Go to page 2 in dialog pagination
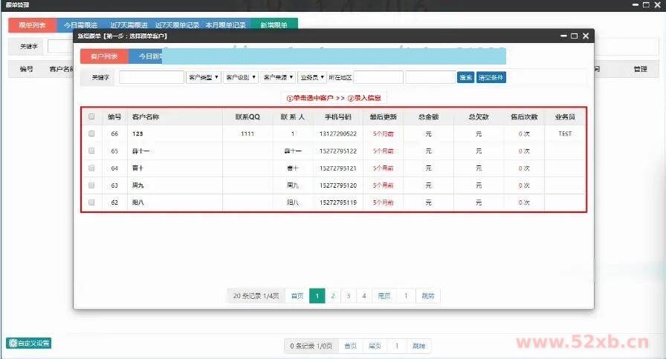Viewport: 666px width, 359px height. pos(333,296)
